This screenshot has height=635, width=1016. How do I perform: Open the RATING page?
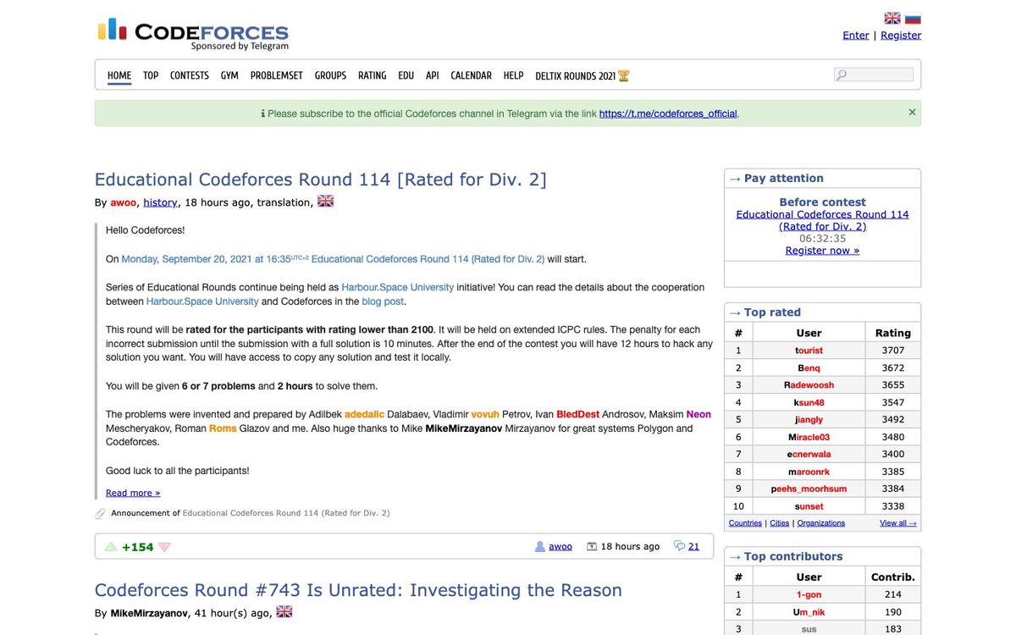373,75
